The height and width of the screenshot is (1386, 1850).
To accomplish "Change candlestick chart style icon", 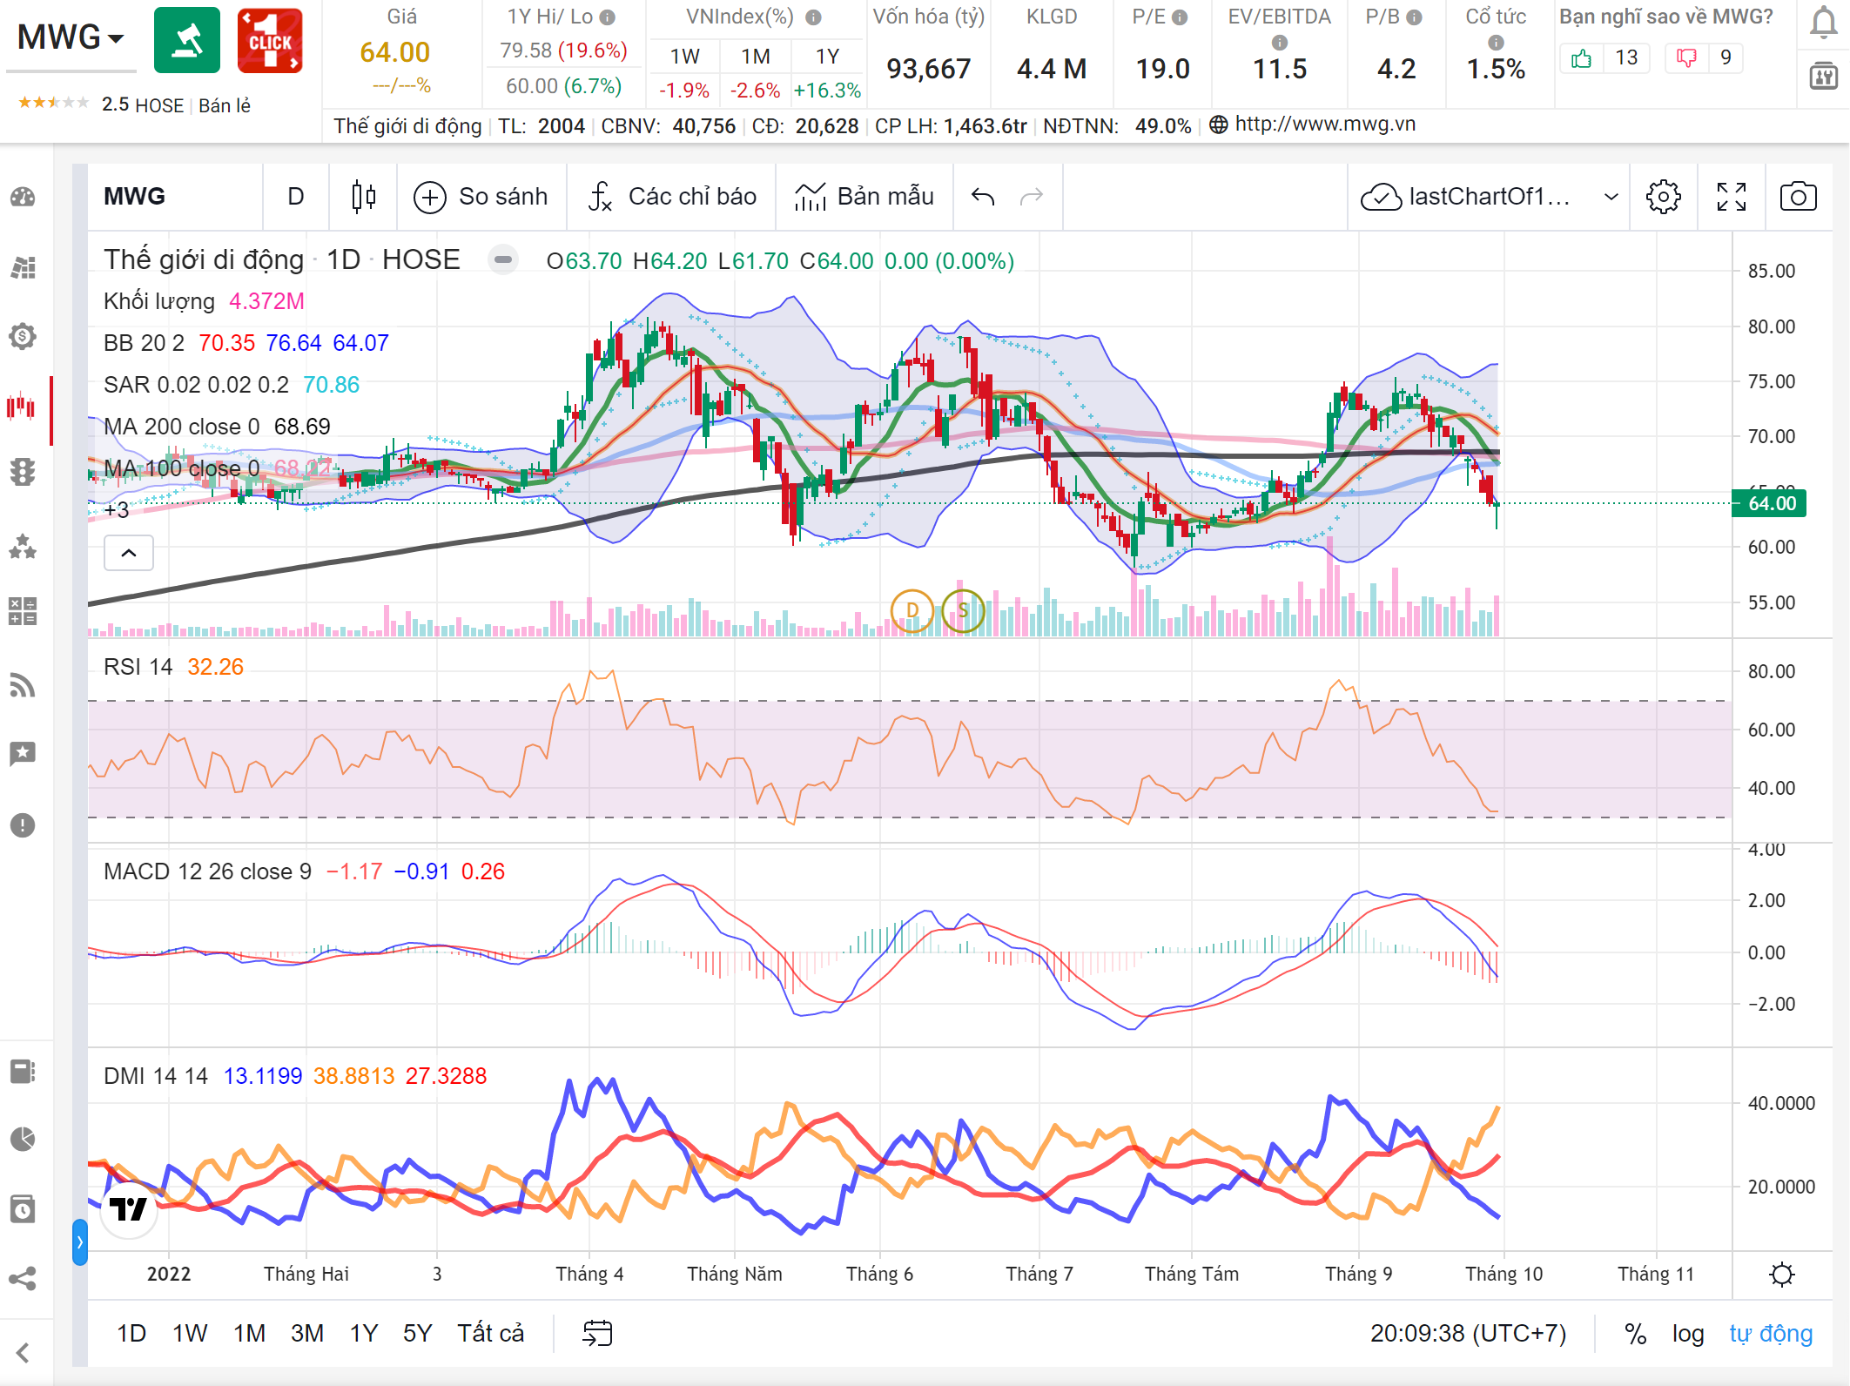I will (x=363, y=197).
